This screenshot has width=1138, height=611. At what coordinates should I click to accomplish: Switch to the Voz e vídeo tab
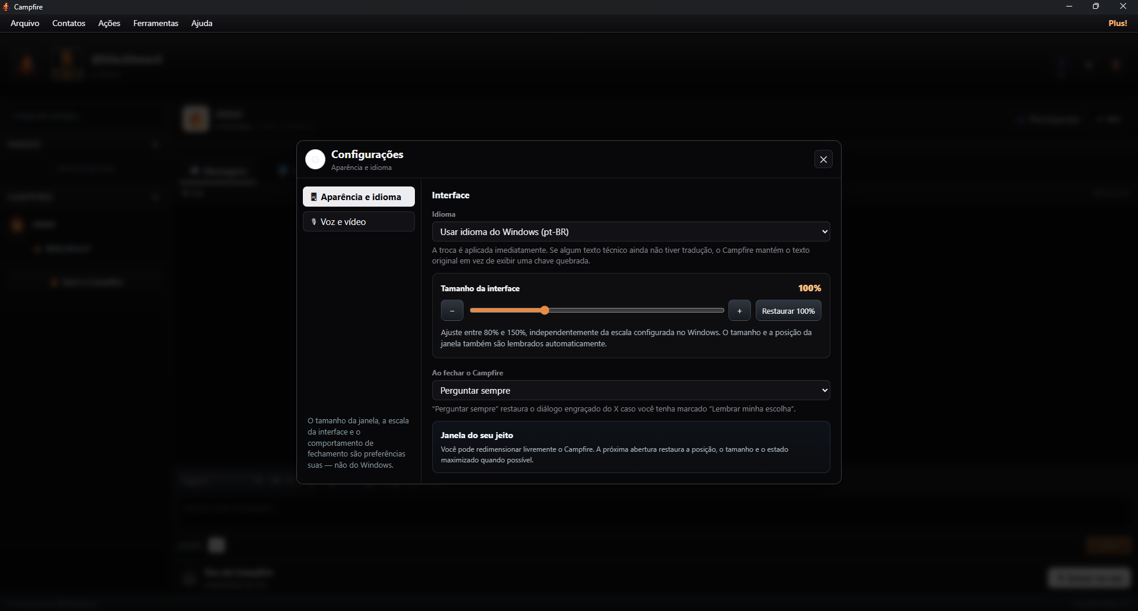pyautogui.click(x=359, y=221)
